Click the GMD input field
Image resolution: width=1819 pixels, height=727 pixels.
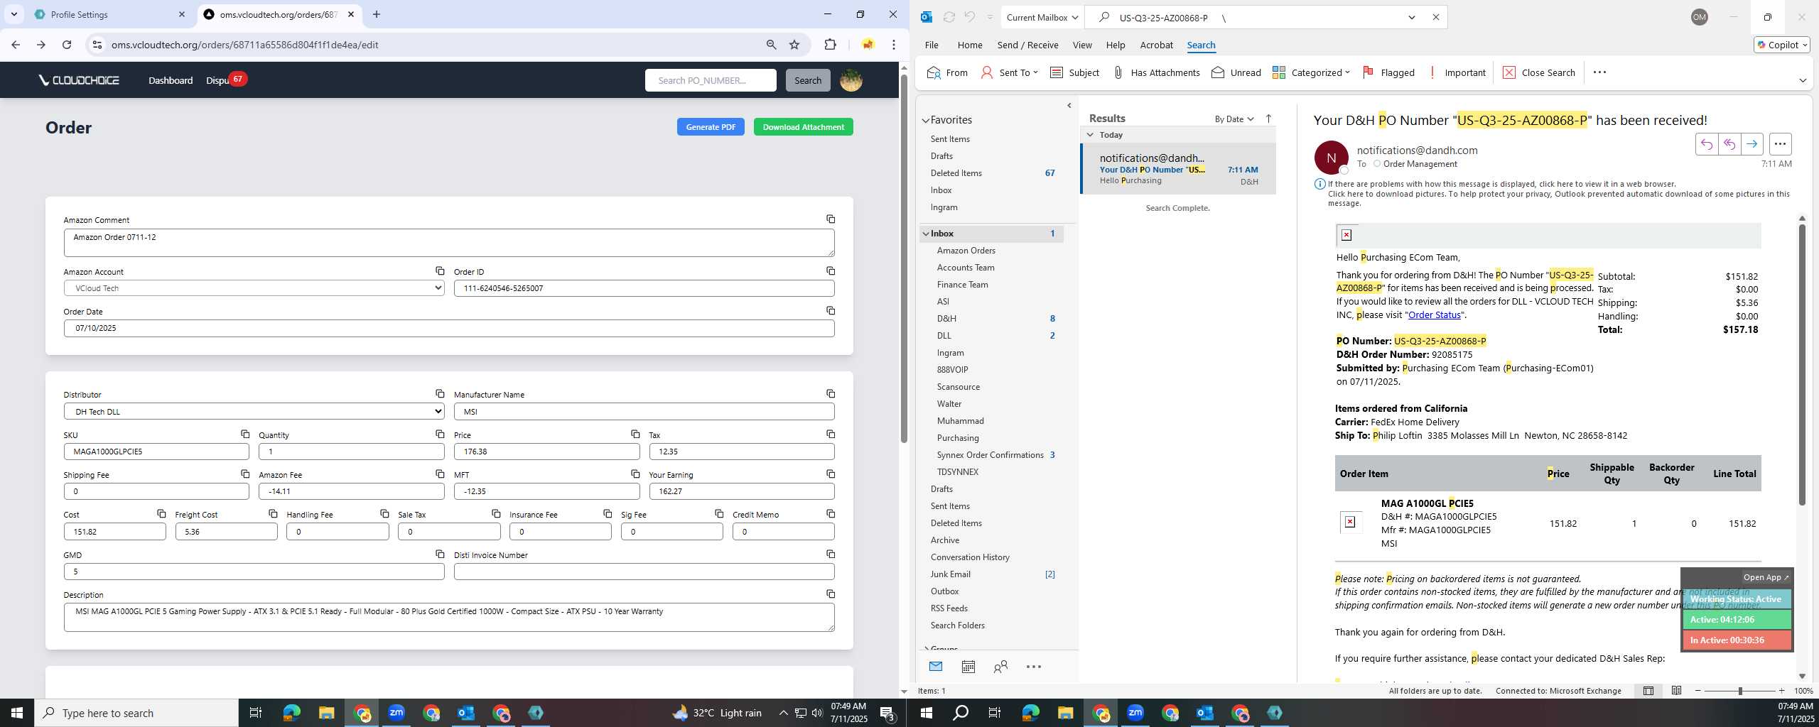coord(254,572)
